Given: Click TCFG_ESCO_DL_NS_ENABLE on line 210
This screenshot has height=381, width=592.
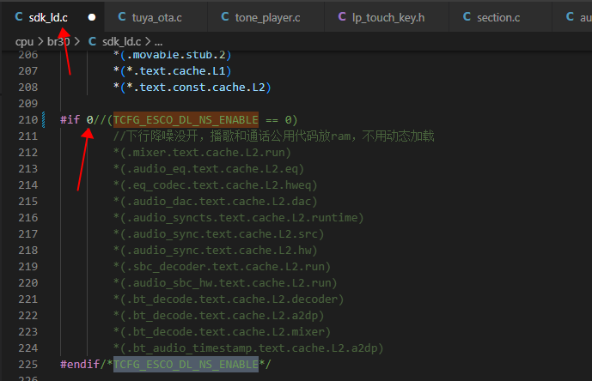Looking at the screenshot, I should click(x=186, y=120).
